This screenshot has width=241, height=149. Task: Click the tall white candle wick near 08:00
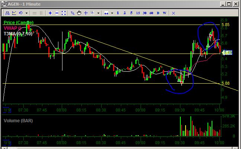(x=62, y=51)
